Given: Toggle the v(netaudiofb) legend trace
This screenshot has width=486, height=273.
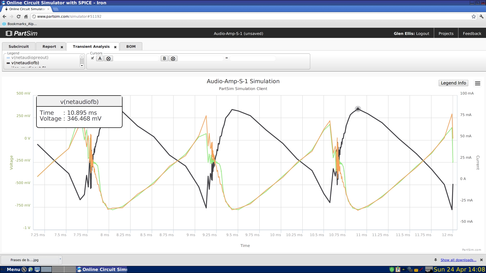Looking at the screenshot, I should coord(25,63).
